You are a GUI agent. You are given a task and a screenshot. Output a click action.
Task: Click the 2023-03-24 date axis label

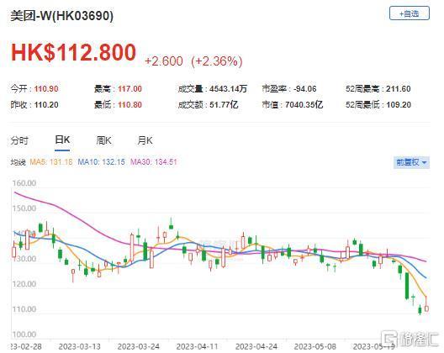pos(139,346)
